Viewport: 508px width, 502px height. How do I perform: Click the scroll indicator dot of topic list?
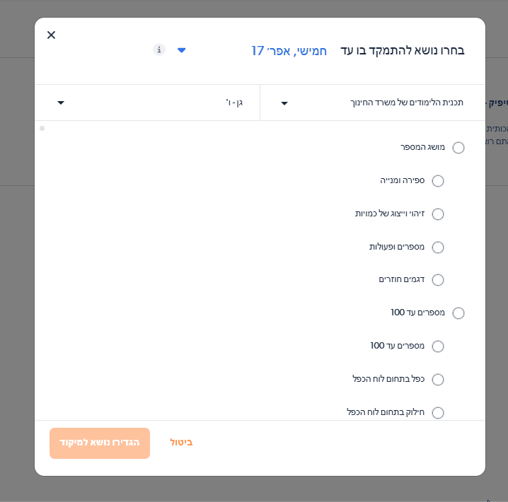point(42,129)
